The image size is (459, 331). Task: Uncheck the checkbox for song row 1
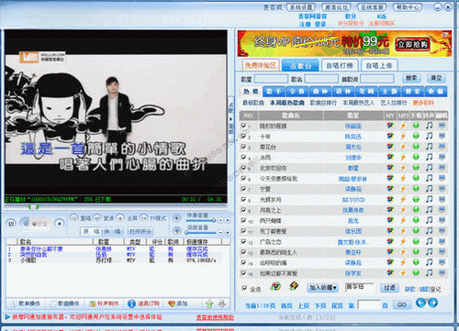coord(244,126)
